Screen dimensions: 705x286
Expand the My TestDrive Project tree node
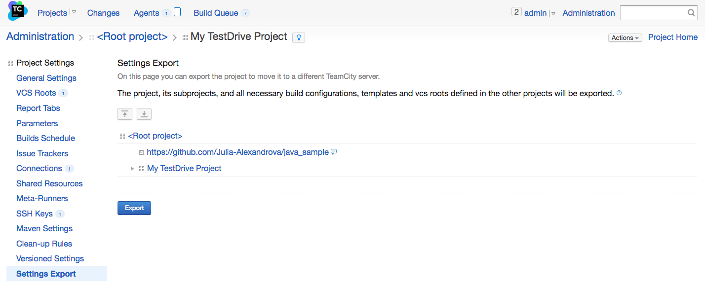(132, 169)
